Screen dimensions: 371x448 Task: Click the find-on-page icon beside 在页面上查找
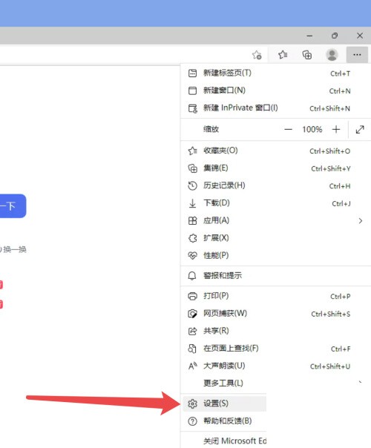pyautogui.click(x=192, y=349)
